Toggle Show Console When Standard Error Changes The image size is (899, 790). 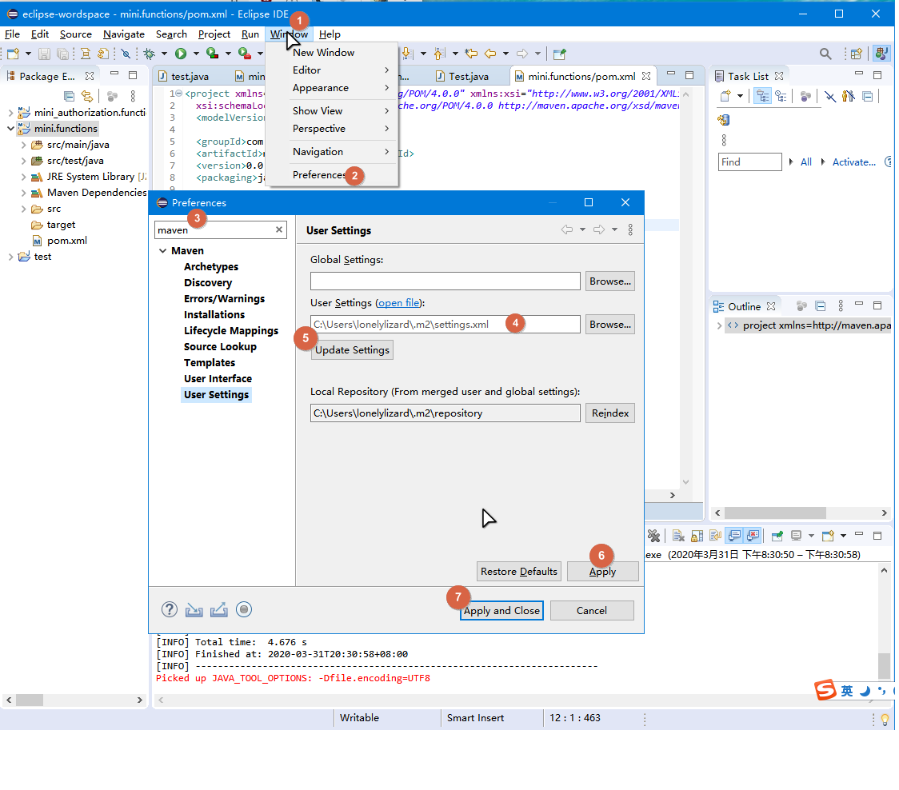753,536
